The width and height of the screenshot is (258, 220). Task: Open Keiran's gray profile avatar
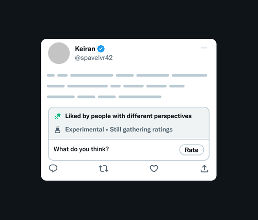[x=59, y=53]
